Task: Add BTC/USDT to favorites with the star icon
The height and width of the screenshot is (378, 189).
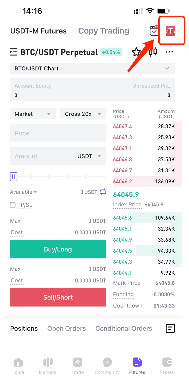Action: (136, 52)
